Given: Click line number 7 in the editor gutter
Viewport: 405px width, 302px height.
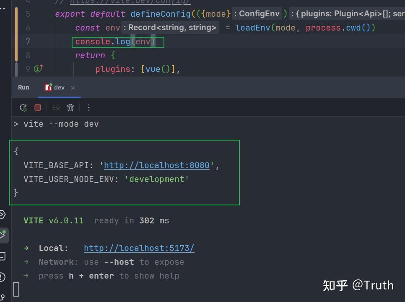Looking at the screenshot, I should coord(28,41).
